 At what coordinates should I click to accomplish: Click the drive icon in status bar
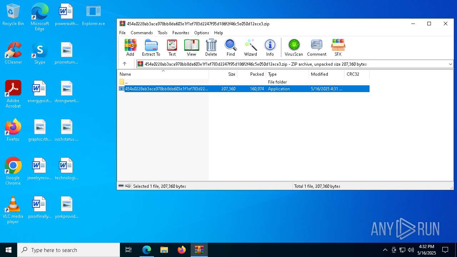click(121, 186)
